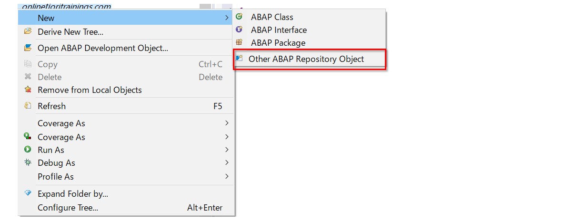Screen dimensions: 583x222
Task: Open the Run As submenu arrow
Action: (x=227, y=150)
